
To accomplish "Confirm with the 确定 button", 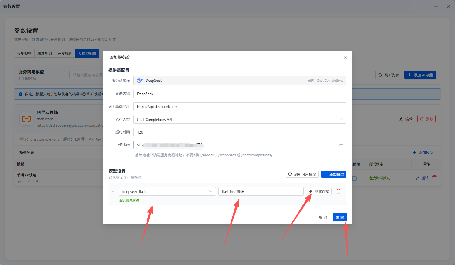I will coord(340,217).
